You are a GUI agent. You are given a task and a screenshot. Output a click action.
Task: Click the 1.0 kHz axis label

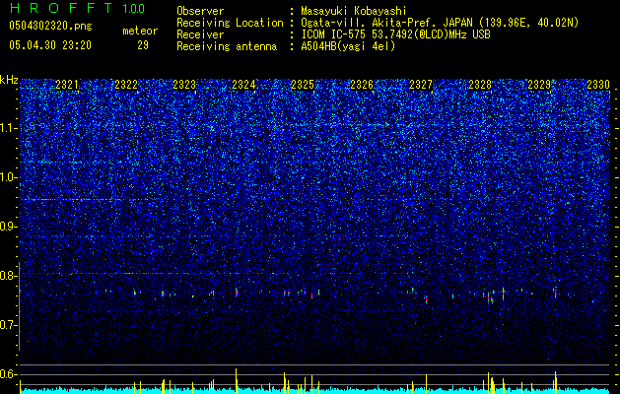coord(8,177)
